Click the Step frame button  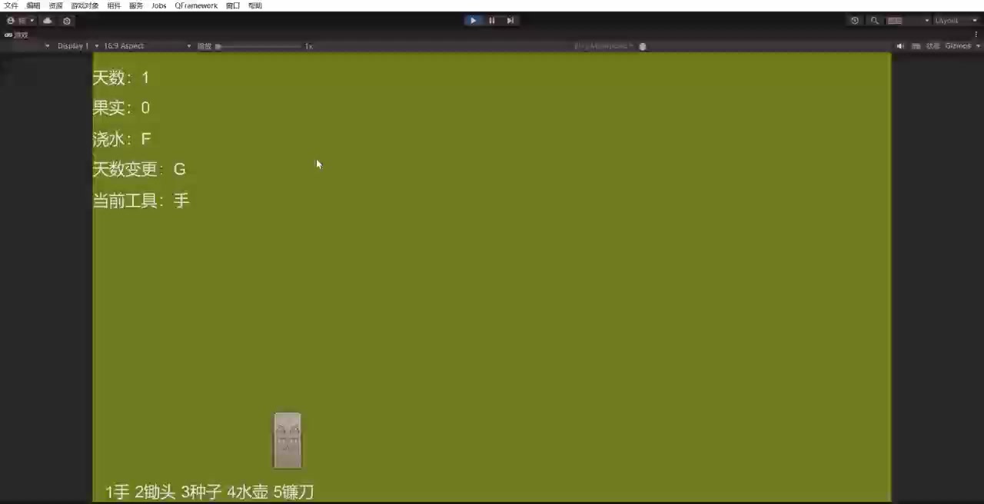(x=510, y=21)
